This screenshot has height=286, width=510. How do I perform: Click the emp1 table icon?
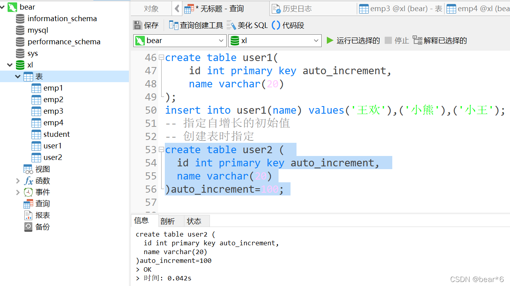click(36, 88)
